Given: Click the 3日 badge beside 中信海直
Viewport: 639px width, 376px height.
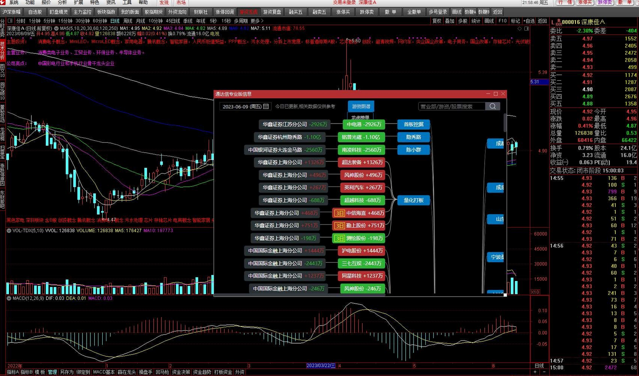Looking at the screenshot, I should pos(339,213).
